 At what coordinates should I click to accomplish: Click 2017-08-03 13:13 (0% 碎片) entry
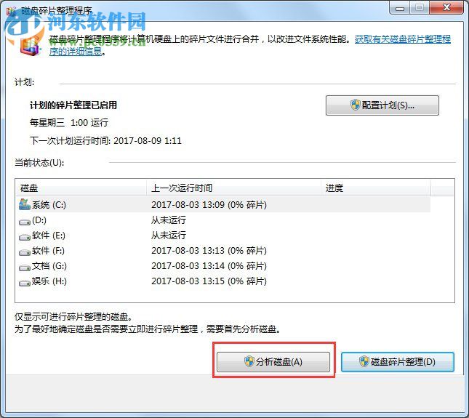[x=209, y=251]
